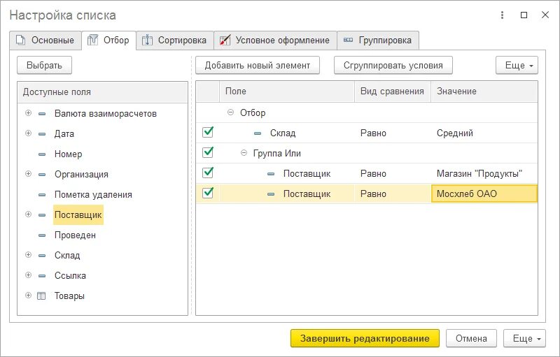Click Добавить новый элемент button
The width and height of the screenshot is (560, 357).
[x=258, y=66]
